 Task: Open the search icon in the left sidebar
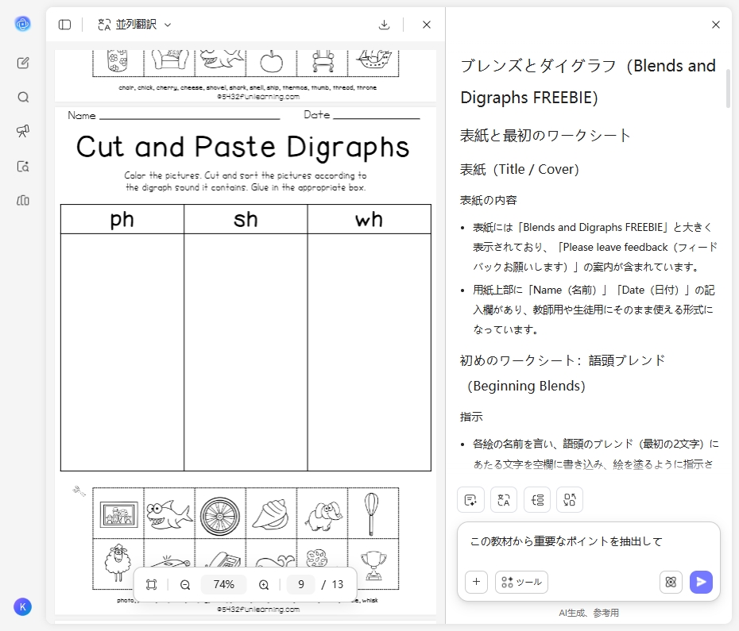23,97
